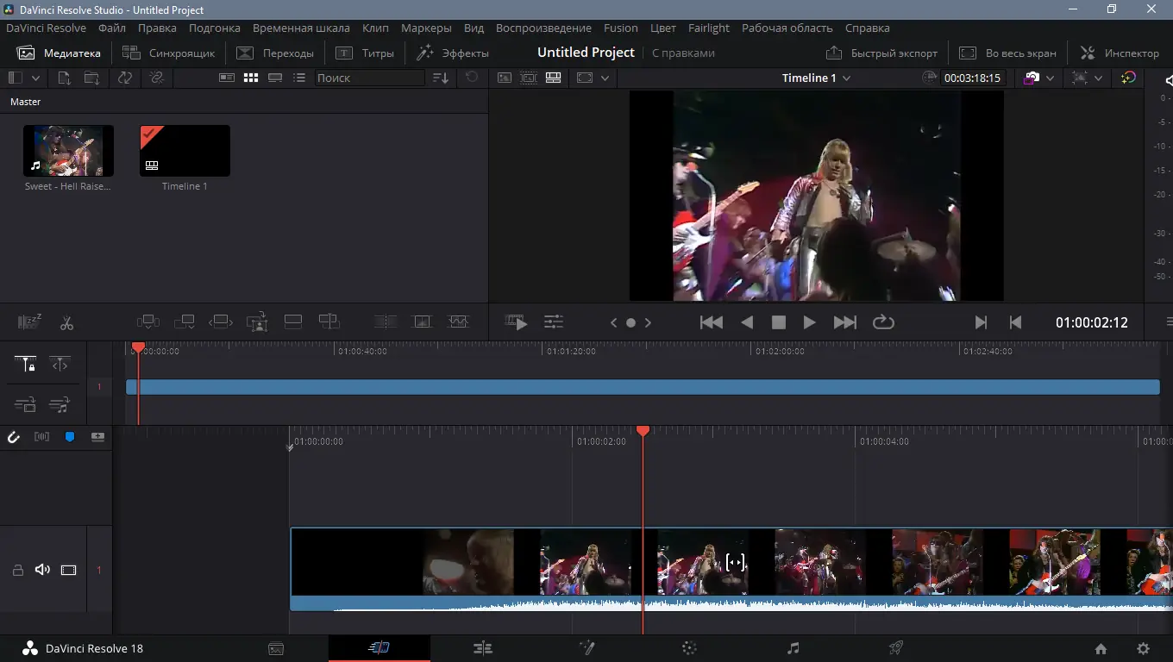The width and height of the screenshot is (1173, 662).
Task: Click the Cut transition icon
Action: click(x=386, y=322)
